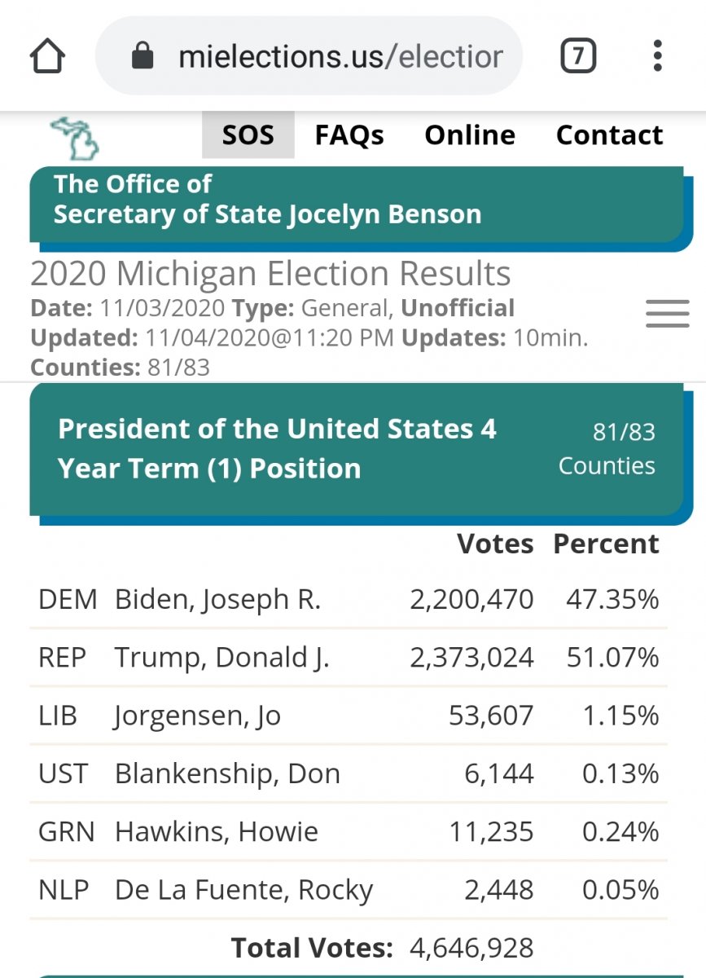This screenshot has width=706, height=978.
Task: Select the Jorgensen, Jo row
Action: pyautogui.click(x=349, y=716)
